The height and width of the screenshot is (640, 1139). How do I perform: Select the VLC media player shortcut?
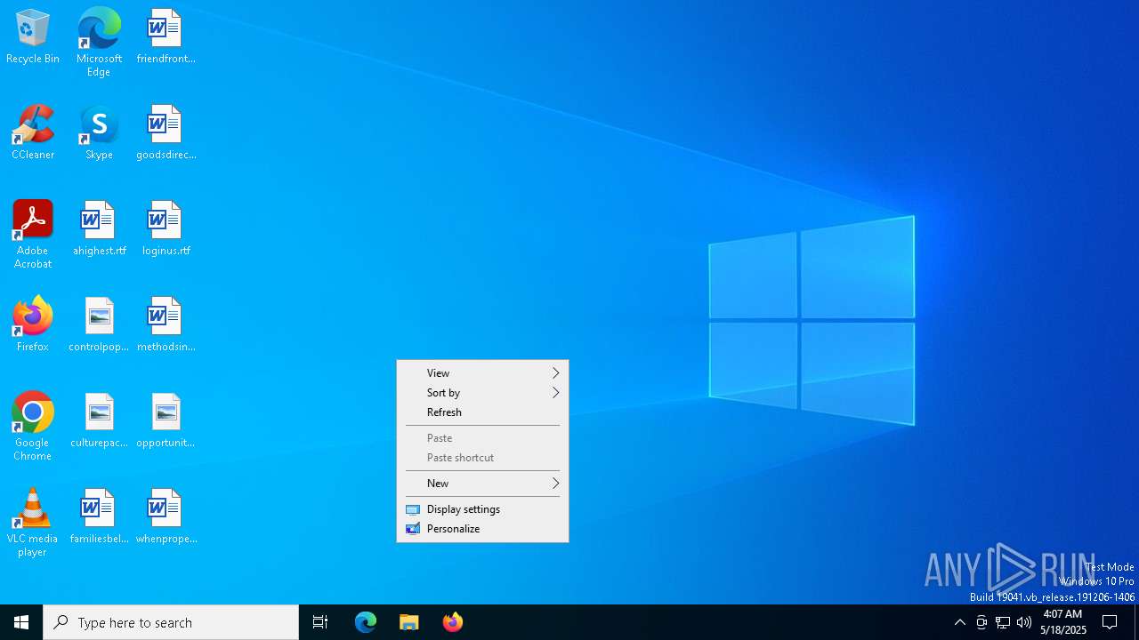(33, 523)
